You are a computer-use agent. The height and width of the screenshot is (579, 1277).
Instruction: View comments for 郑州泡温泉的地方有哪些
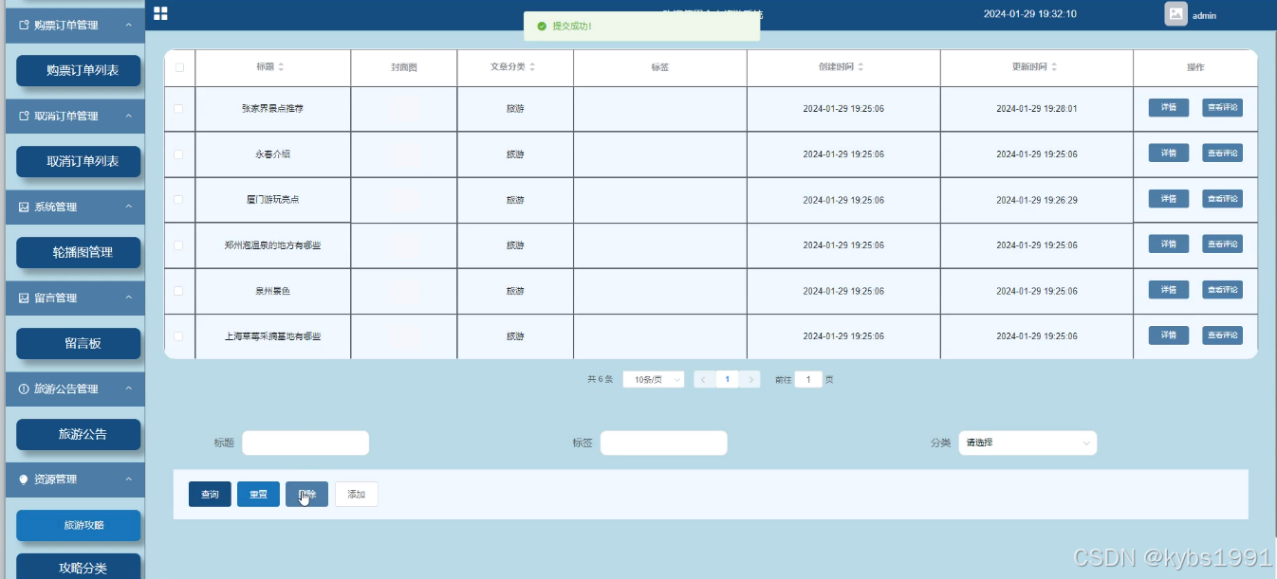pos(1222,244)
